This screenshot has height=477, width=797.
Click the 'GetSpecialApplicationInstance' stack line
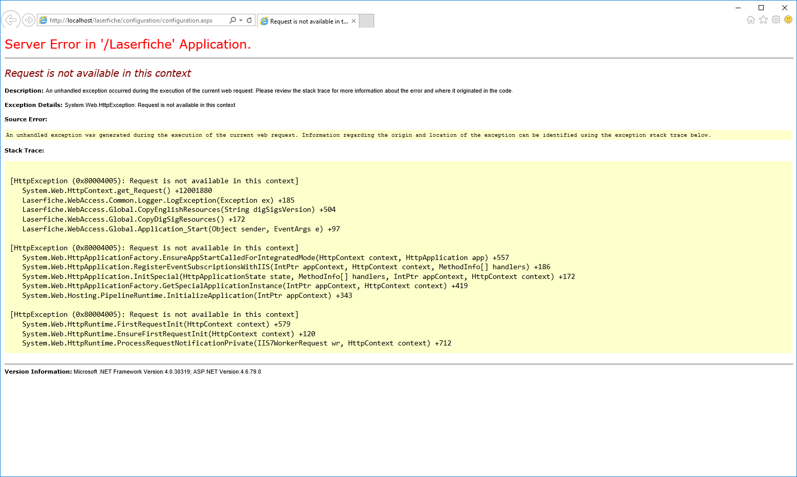[x=245, y=286]
